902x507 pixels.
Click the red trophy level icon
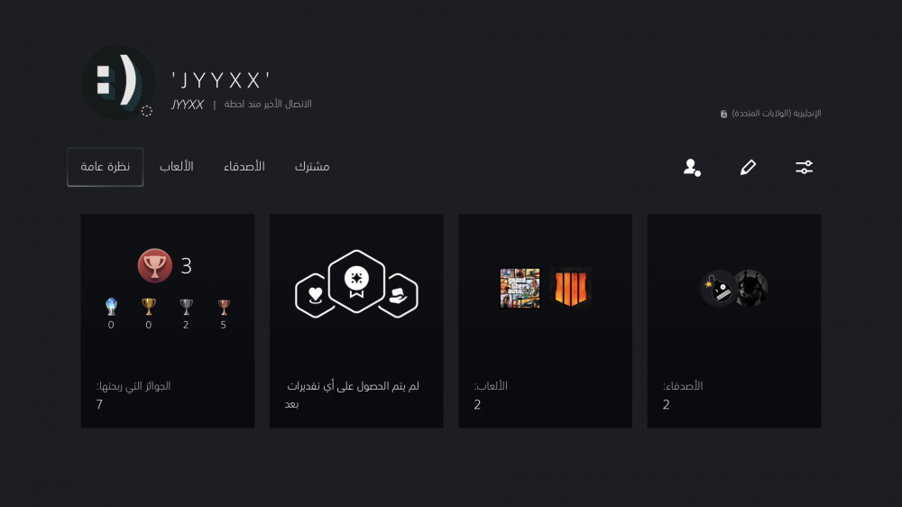tap(155, 266)
